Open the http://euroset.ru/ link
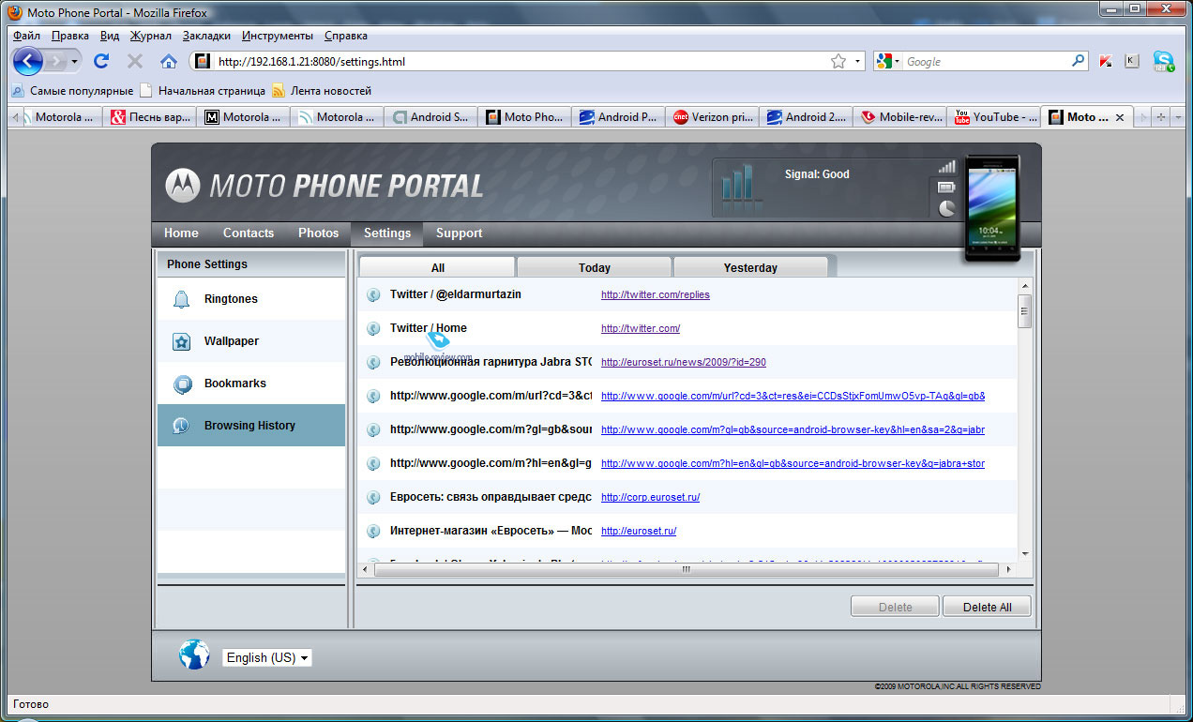 639,531
